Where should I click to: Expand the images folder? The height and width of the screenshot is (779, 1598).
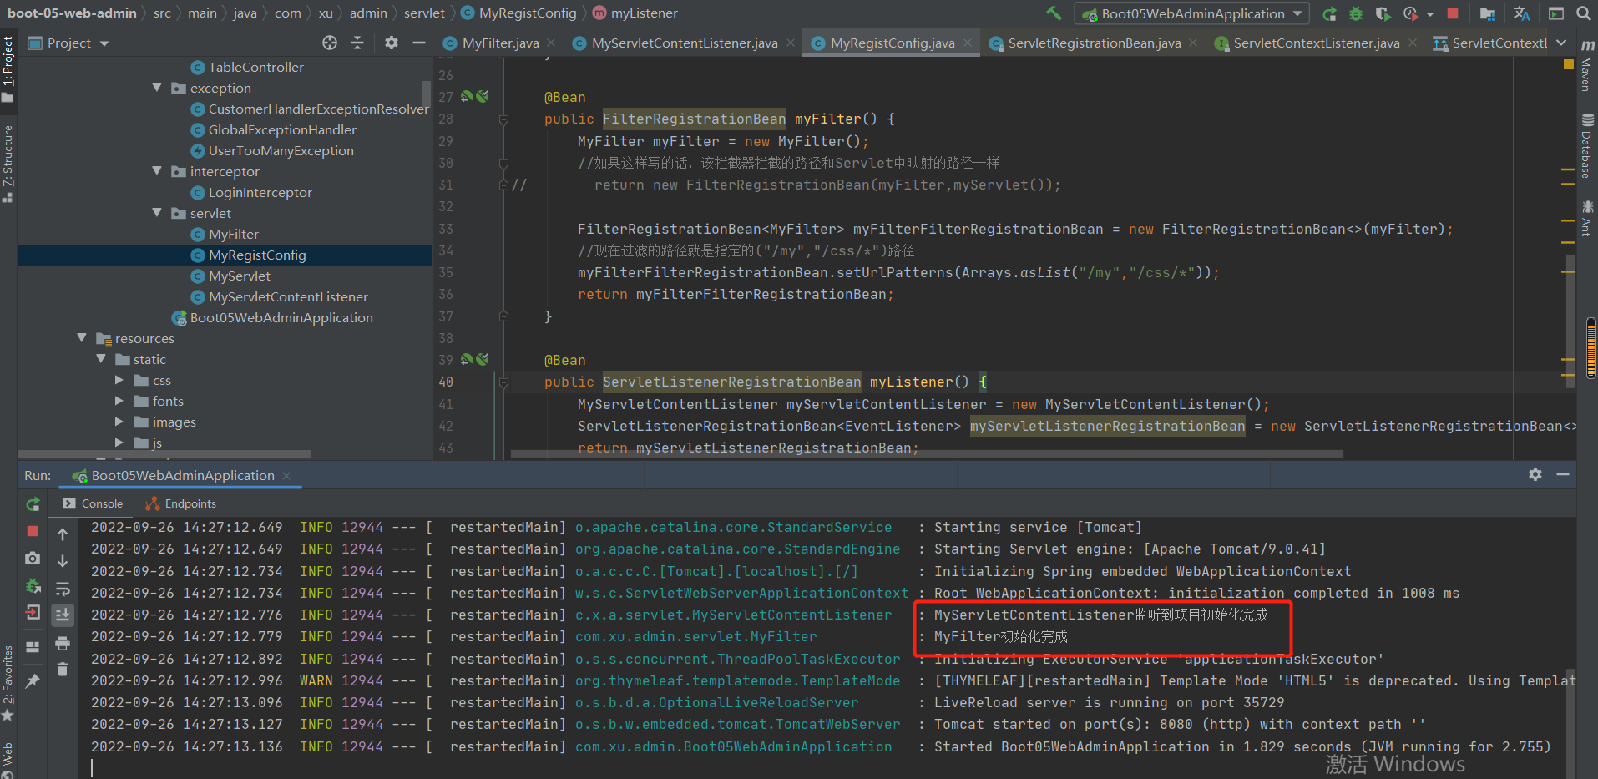point(119,422)
